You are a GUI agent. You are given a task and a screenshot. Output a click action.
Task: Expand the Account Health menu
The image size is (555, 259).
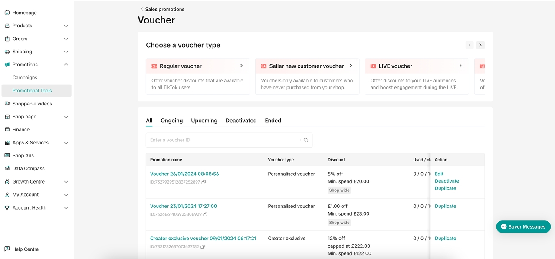[x=66, y=208]
